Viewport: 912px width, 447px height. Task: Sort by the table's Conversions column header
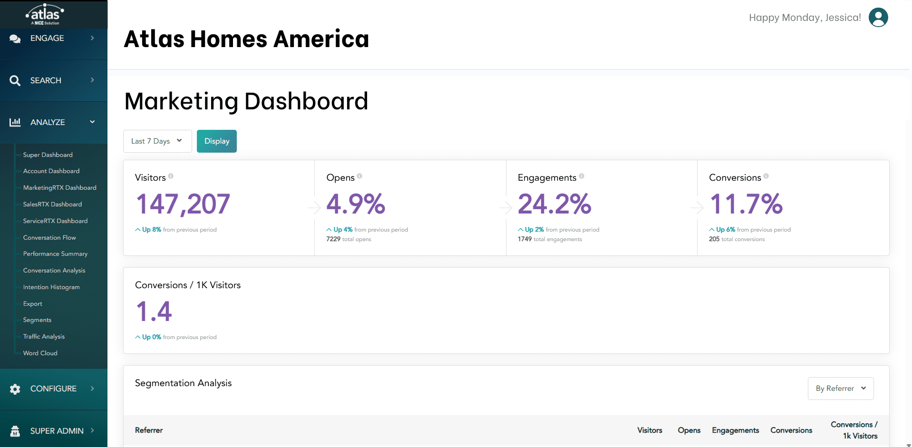[x=791, y=430]
